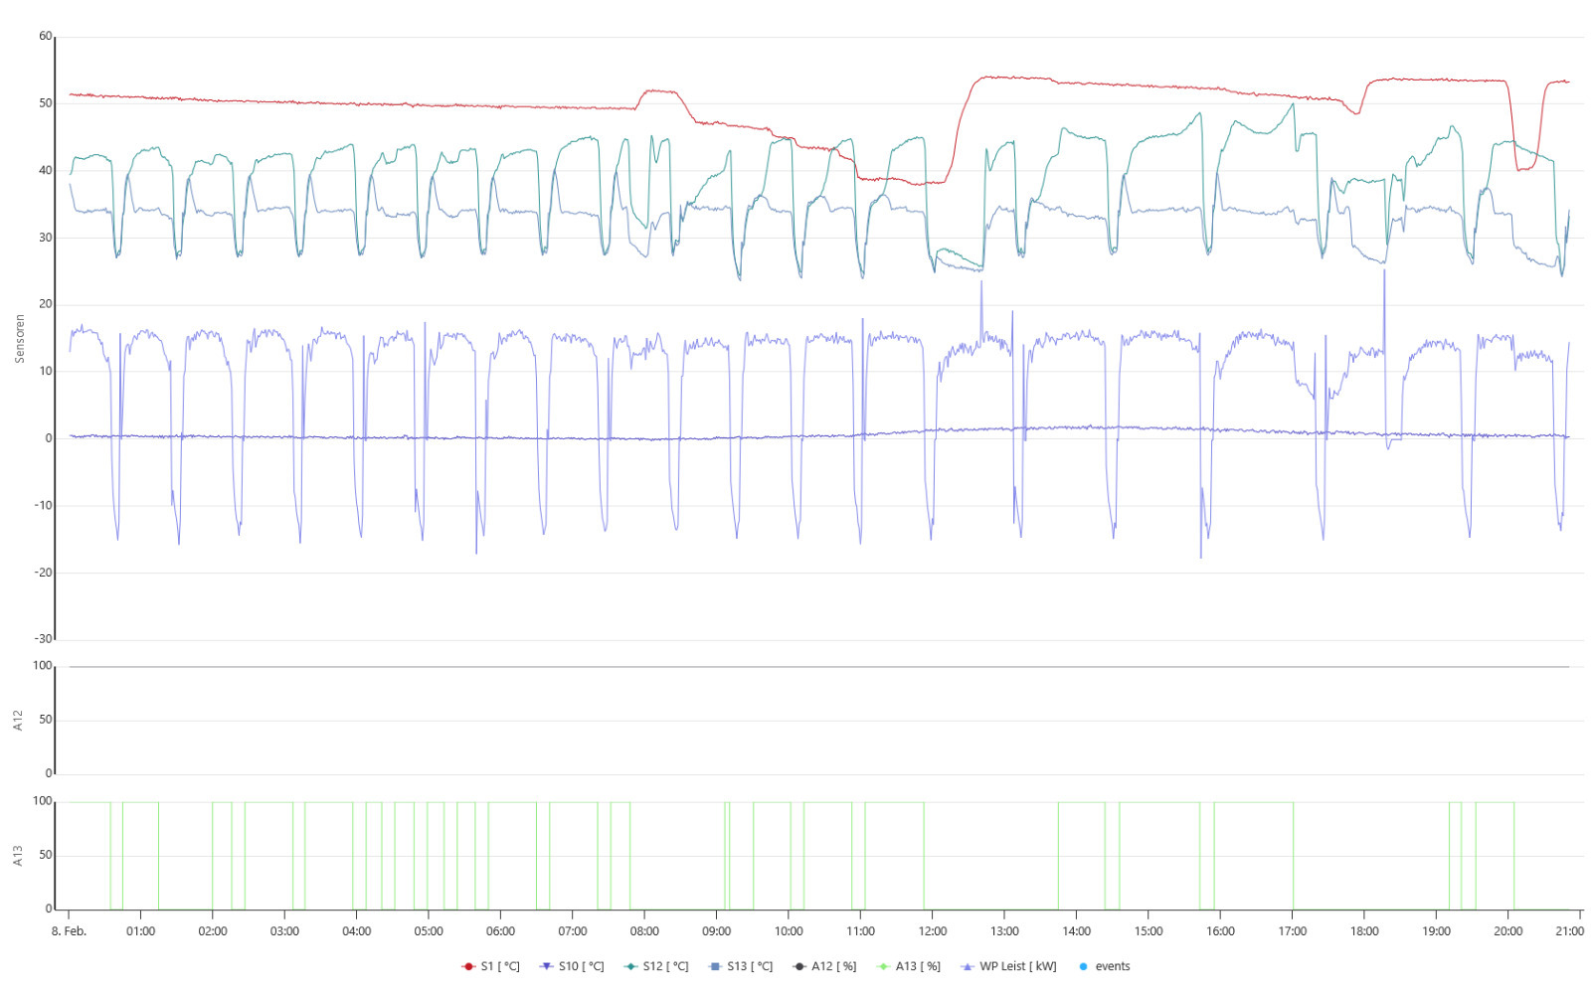This screenshot has height=994, width=1591.
Task: Click the teal diamond S12 legend marker
Action: click(x=630, y=966)
